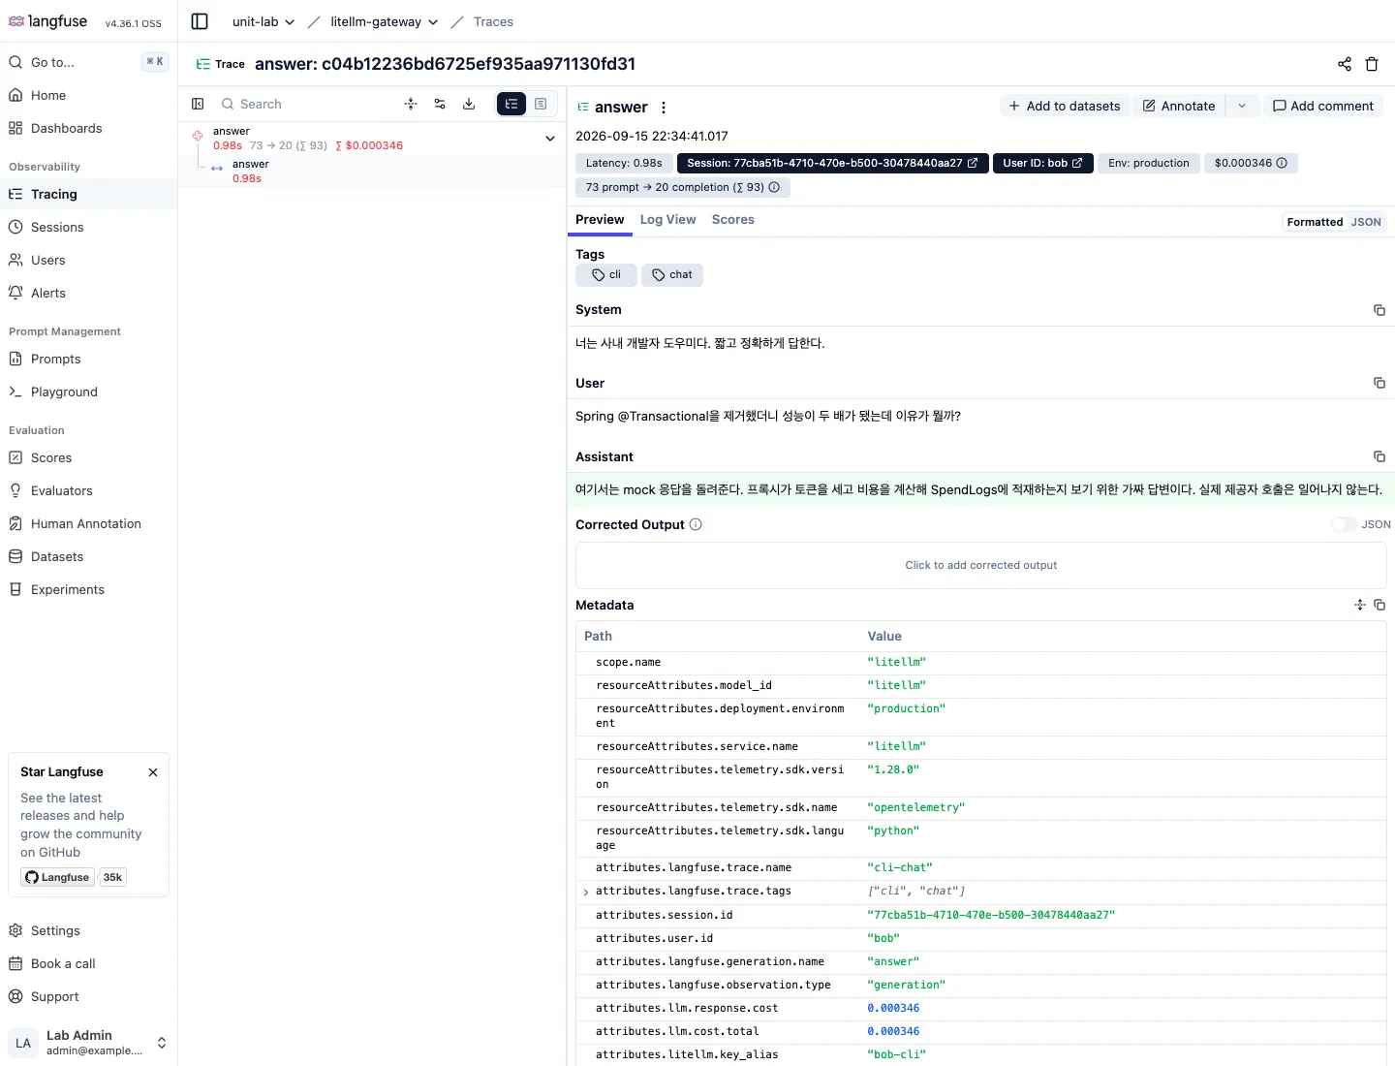Viewport: 1395px width, 1066px height.
Task: Open the dropdown arrow next to Annotate
Action: [x=1242, y=106]
